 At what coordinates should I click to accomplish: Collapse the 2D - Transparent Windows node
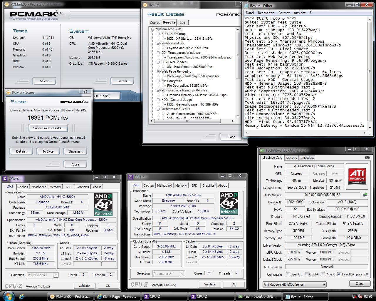[x=158, y=53]
